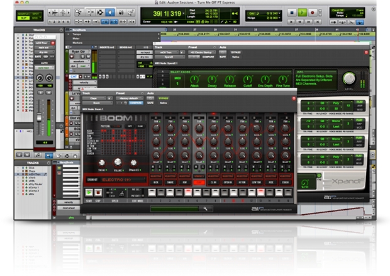This screenshot has width=390, height=276.
Task: Click the transport Fast Forward button
Action: 309,22
